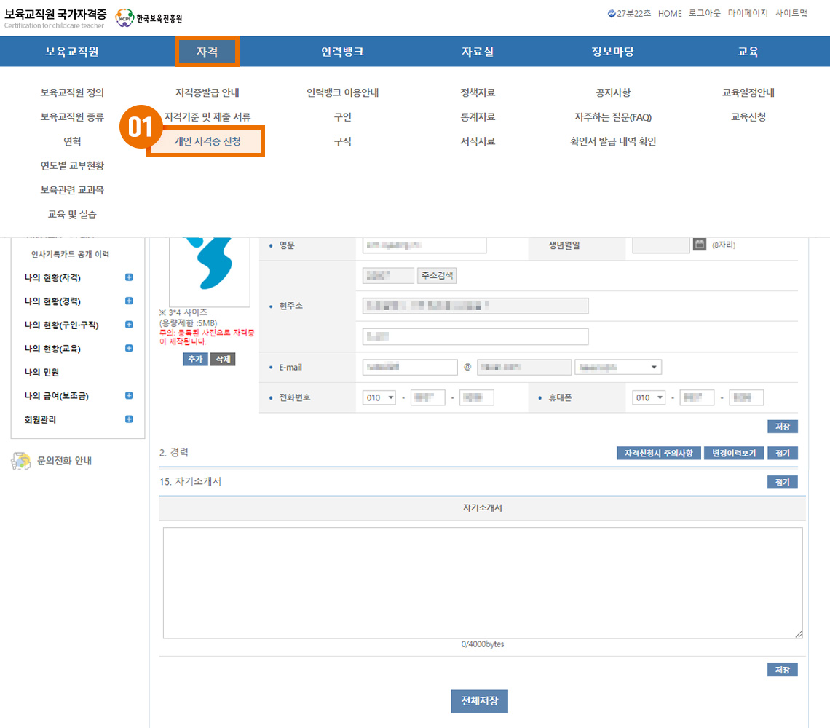Click the 전체저장 button
The height and width of the screenshot is (728, 830).
click(x=479, y=701)
